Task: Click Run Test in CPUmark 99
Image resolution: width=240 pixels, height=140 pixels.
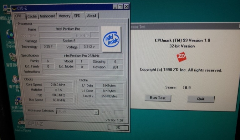Action: coord(158,98)
